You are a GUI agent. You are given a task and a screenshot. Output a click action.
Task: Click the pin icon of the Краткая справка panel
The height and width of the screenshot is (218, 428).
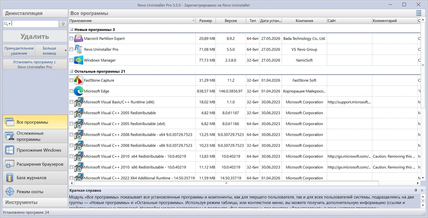click(416, 190)
